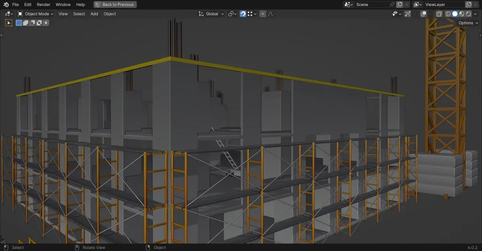Open the editor type selector

pyautogui.click(x=8, y=14)
